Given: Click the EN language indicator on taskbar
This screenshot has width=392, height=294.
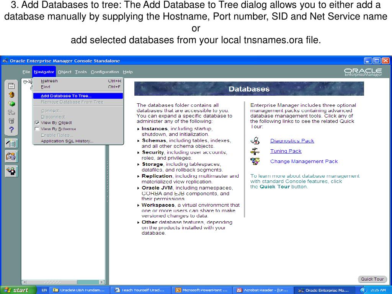Looking at the screenshot, I should pyautogui.click(x=44, y=290).
